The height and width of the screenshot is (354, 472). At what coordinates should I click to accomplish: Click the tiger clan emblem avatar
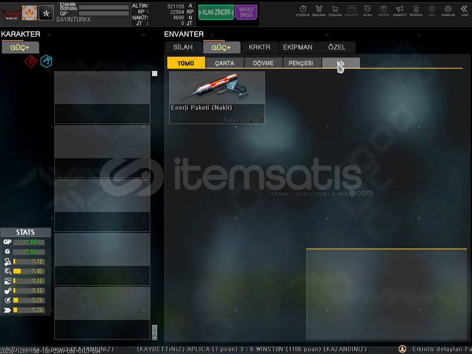pyautogui.click(x=29, y=13)
